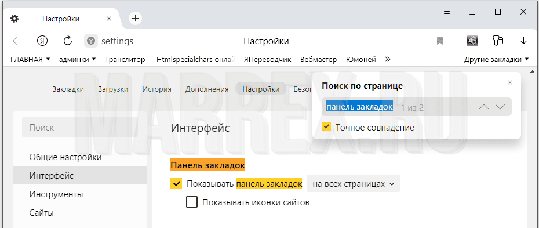Image resolution: width=539 pixels, height=228 pixels.
Task: Go back with the left arrow
Action: (17, 41)
